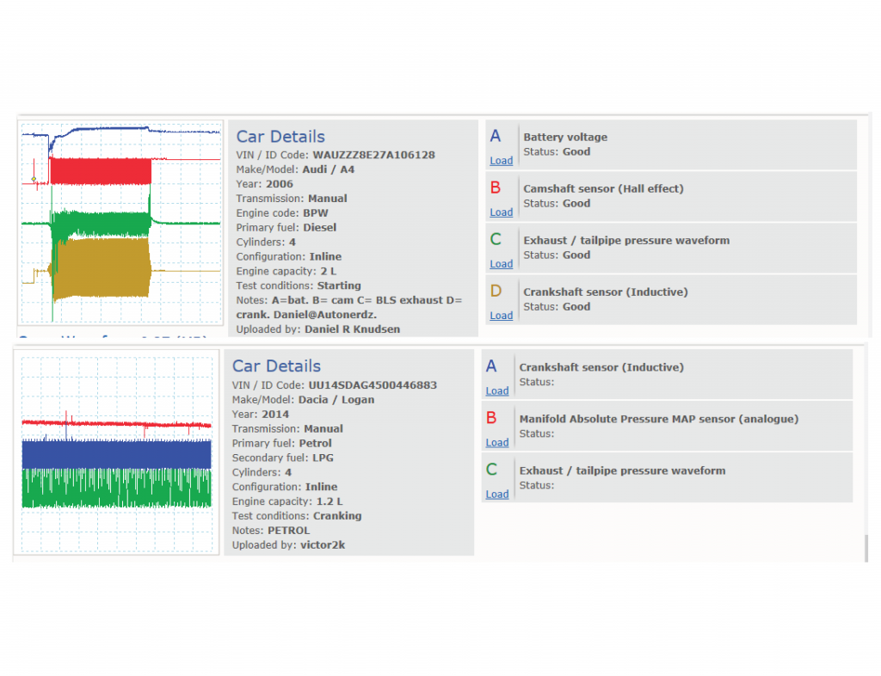This screenshot has width=881, height=676.
Task: Load Dacia channel C exhaust pressure
Action: (497, 494)
